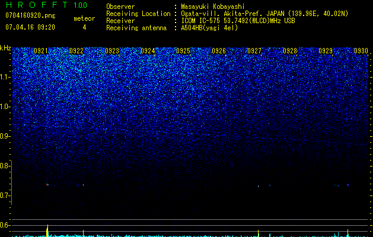373x237 pixels.
Task: Click the red meteor echo after 0929
Action: [x=348, y=185]
